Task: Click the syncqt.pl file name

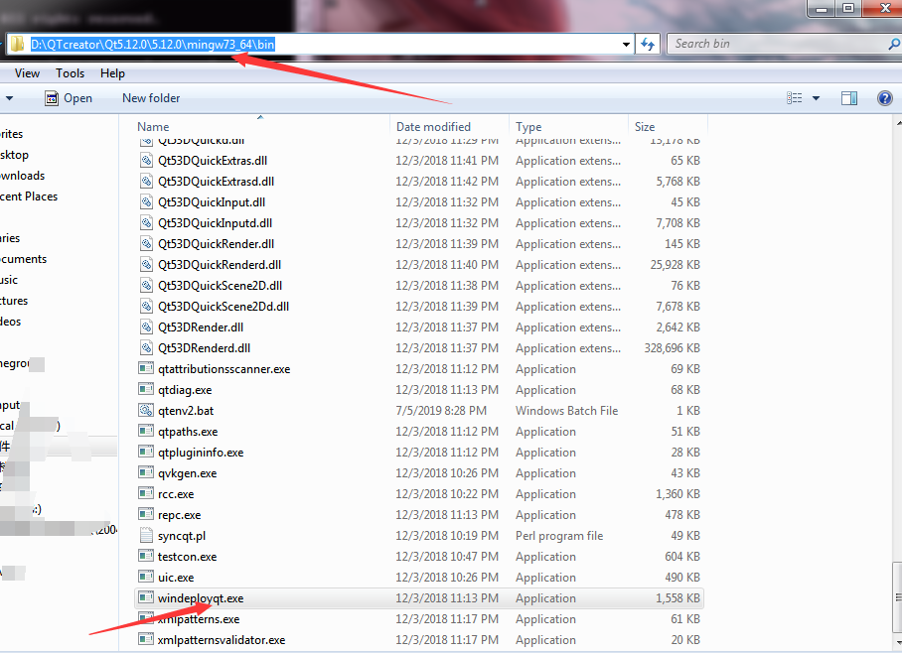Action: [182, 536]
